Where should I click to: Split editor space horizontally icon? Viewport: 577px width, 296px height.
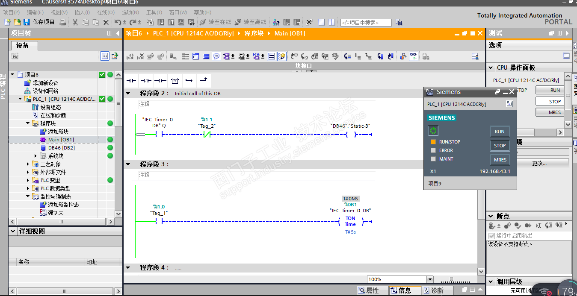[322, 22]
